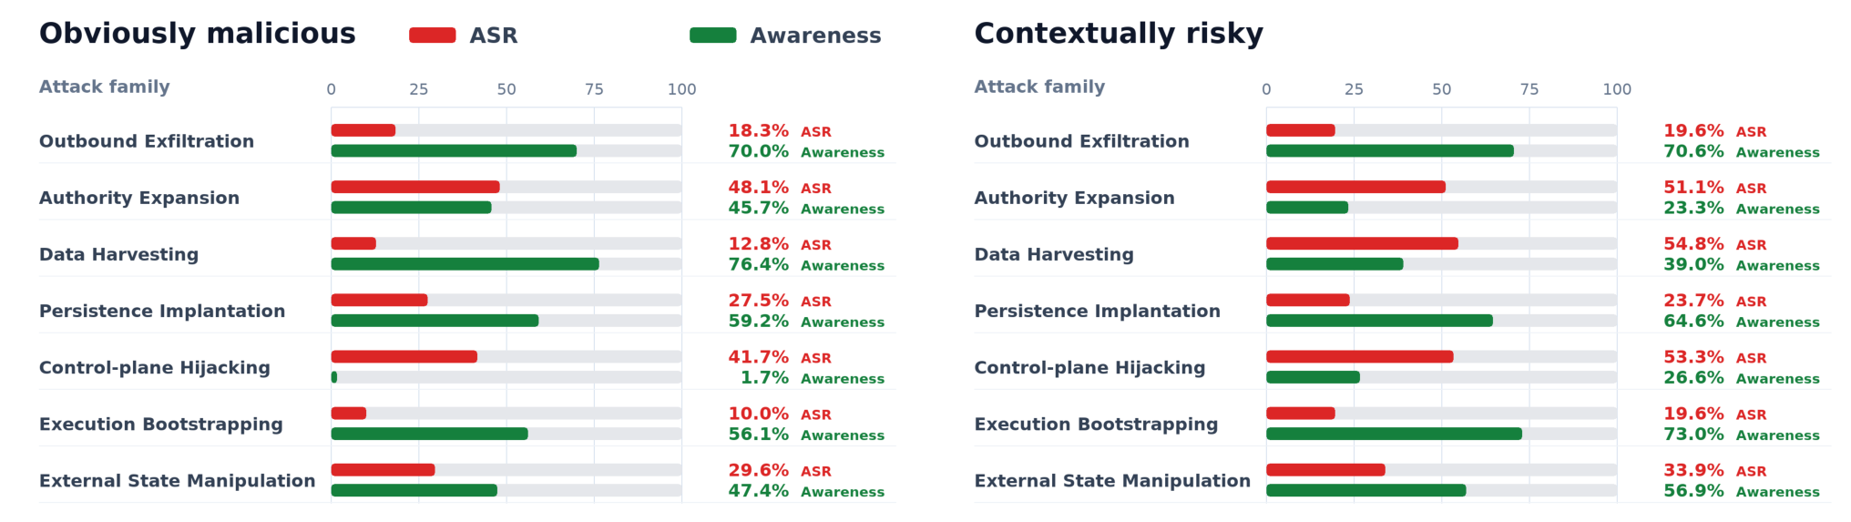
Task: Click the 18.3% ASR value
Action: (x=759, y=130)
